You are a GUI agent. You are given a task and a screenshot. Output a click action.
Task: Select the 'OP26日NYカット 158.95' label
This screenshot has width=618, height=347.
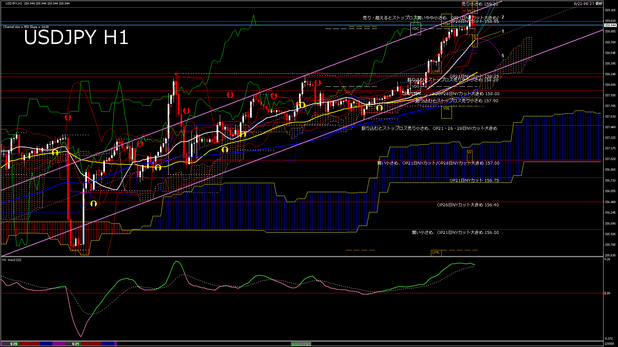pos(474,22)
